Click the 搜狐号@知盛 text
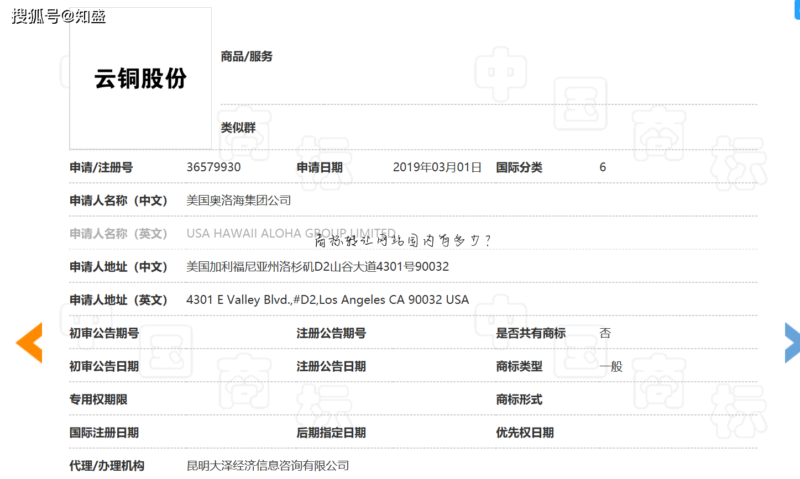800x479 pixels. point(59,16)
